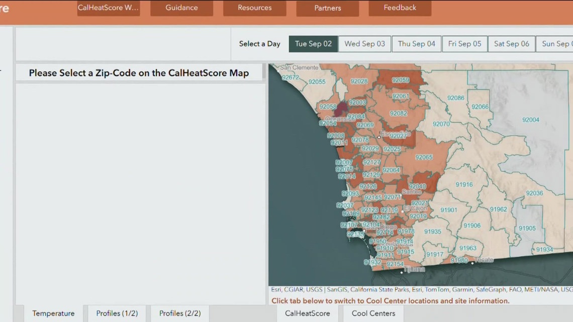Select Thu Sep 04 forecast day
573x322 pixels.
pyautogui.click(x=416, y=44)
